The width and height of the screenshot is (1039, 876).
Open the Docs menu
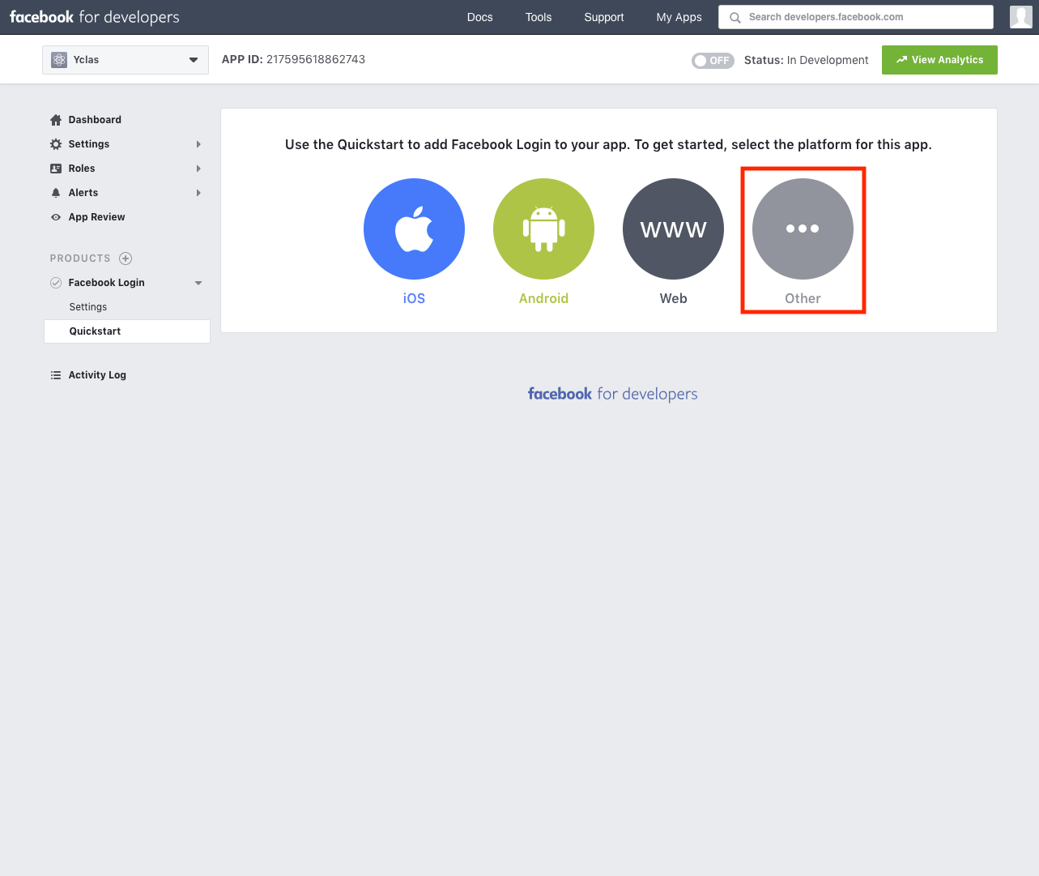[x=479, y=17]
